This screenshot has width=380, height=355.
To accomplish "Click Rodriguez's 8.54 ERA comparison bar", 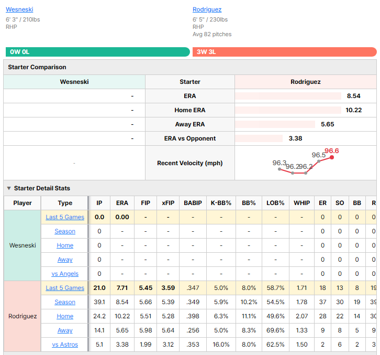I will click(x=288, y=96).
